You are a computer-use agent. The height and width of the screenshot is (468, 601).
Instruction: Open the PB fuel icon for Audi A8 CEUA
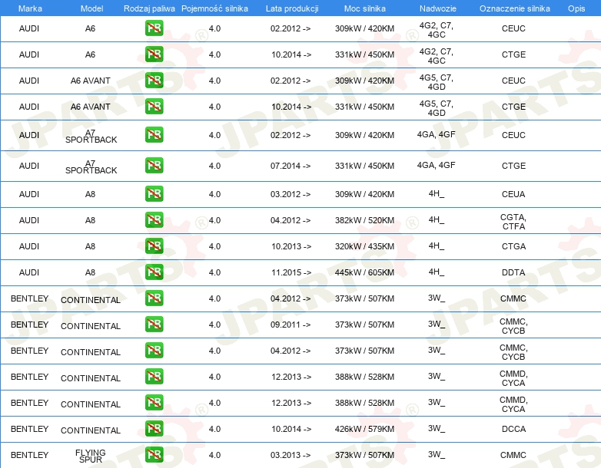(x=154, y=193)
